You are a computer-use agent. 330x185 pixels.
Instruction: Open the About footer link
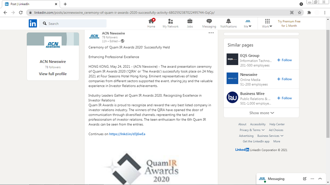(x=242, y=124)
